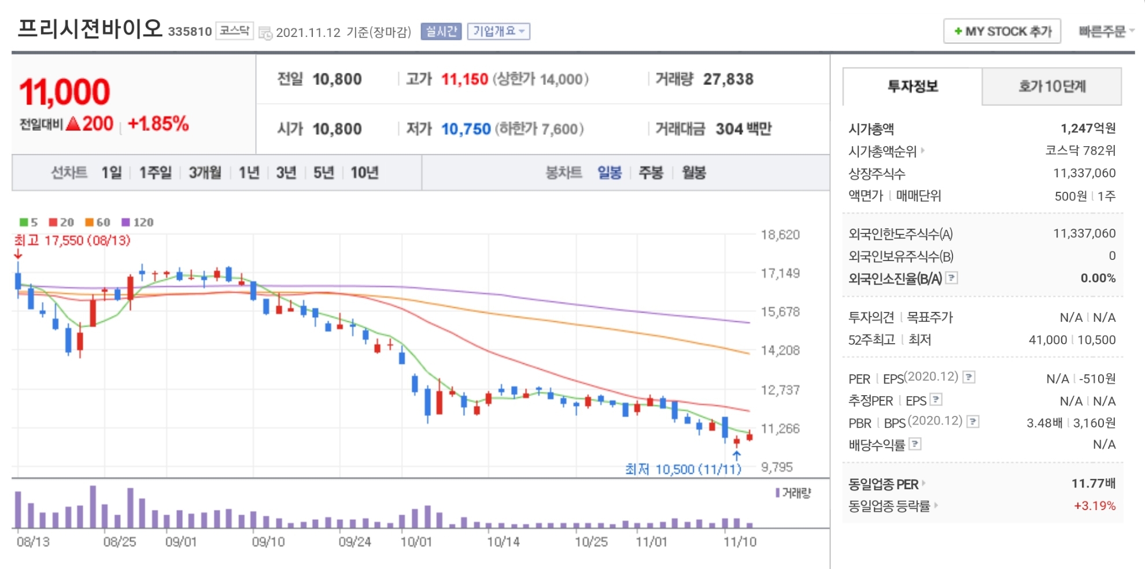This screenshot has width=1145, height=569.
Task: Click the calendar icon beside the date
Action: click(265, 33)
